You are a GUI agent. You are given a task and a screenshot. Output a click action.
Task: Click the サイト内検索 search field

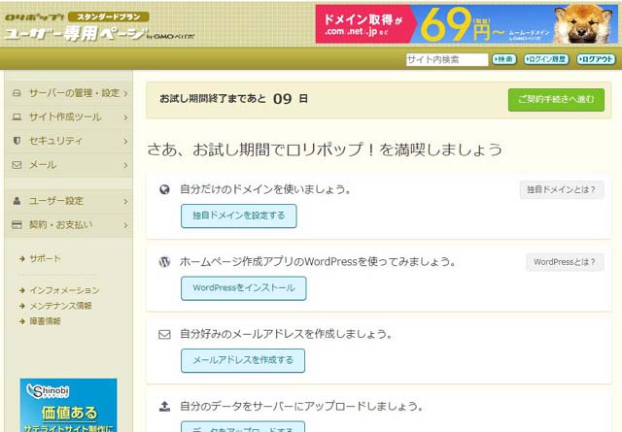click(447, 59)
